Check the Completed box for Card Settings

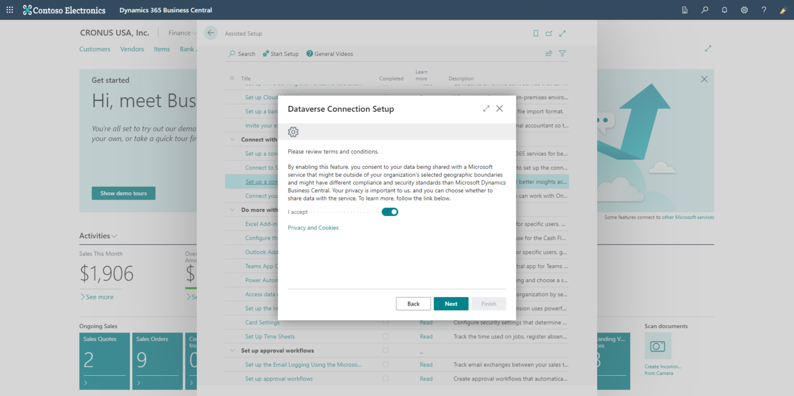coord(385,322)
